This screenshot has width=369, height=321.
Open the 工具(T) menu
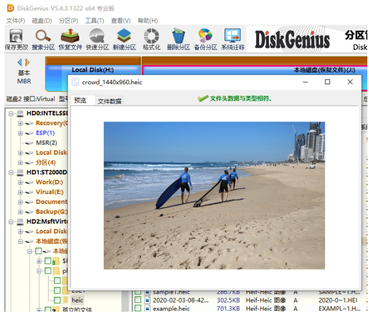tap(95, 21)
